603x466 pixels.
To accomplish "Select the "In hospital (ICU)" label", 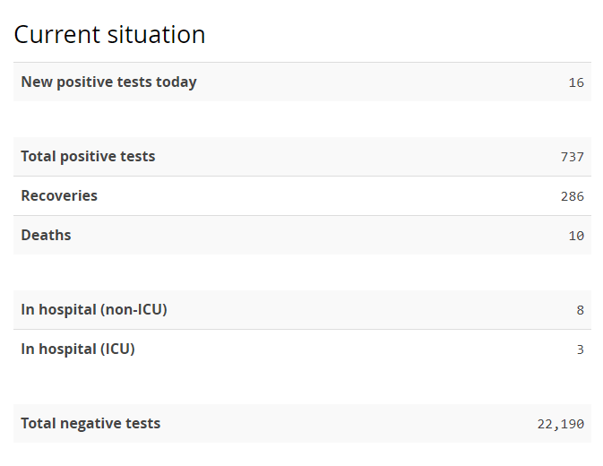I will pos(78,349).
